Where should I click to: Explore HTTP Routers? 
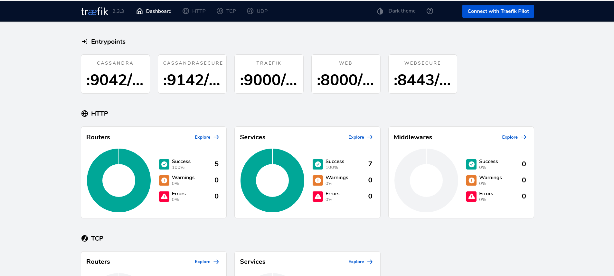(x=207, y=137)
